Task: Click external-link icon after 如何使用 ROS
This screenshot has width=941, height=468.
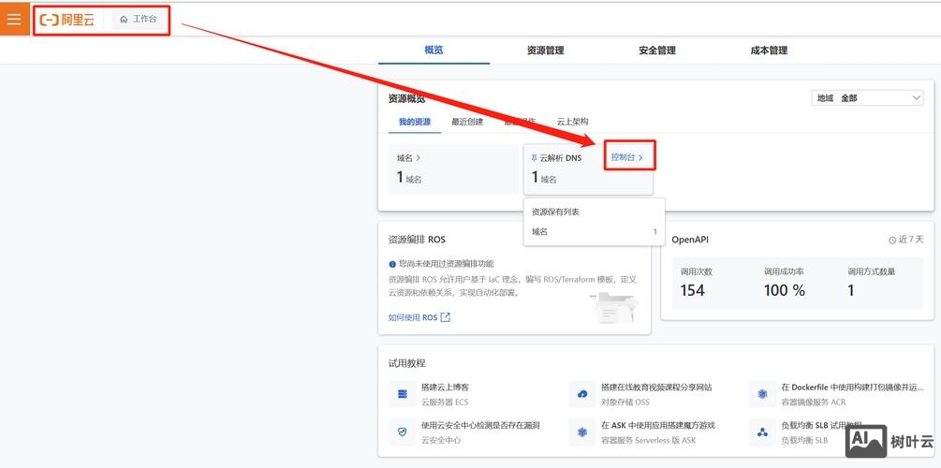Action: tap(446, 317)
